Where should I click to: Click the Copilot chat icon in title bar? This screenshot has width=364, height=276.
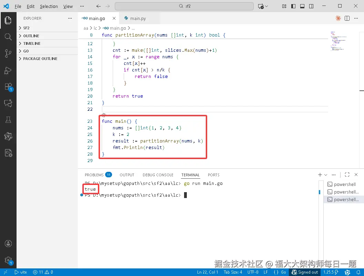coord(261,6)
